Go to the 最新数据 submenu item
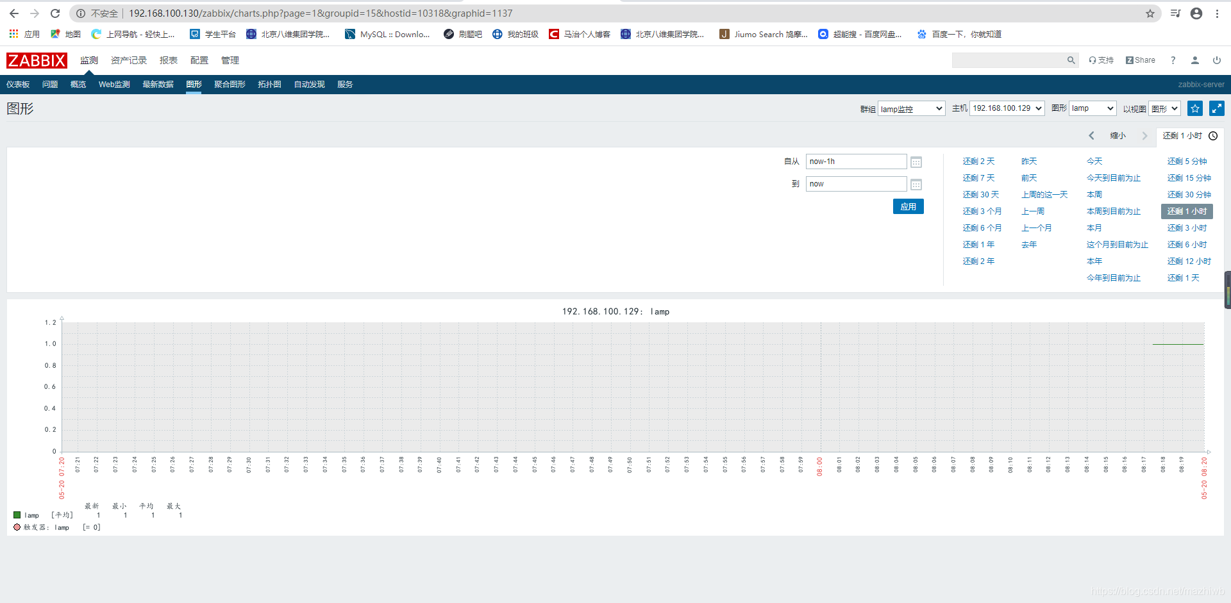Screen dimensions: 1231x603 [x=158, y=85]
